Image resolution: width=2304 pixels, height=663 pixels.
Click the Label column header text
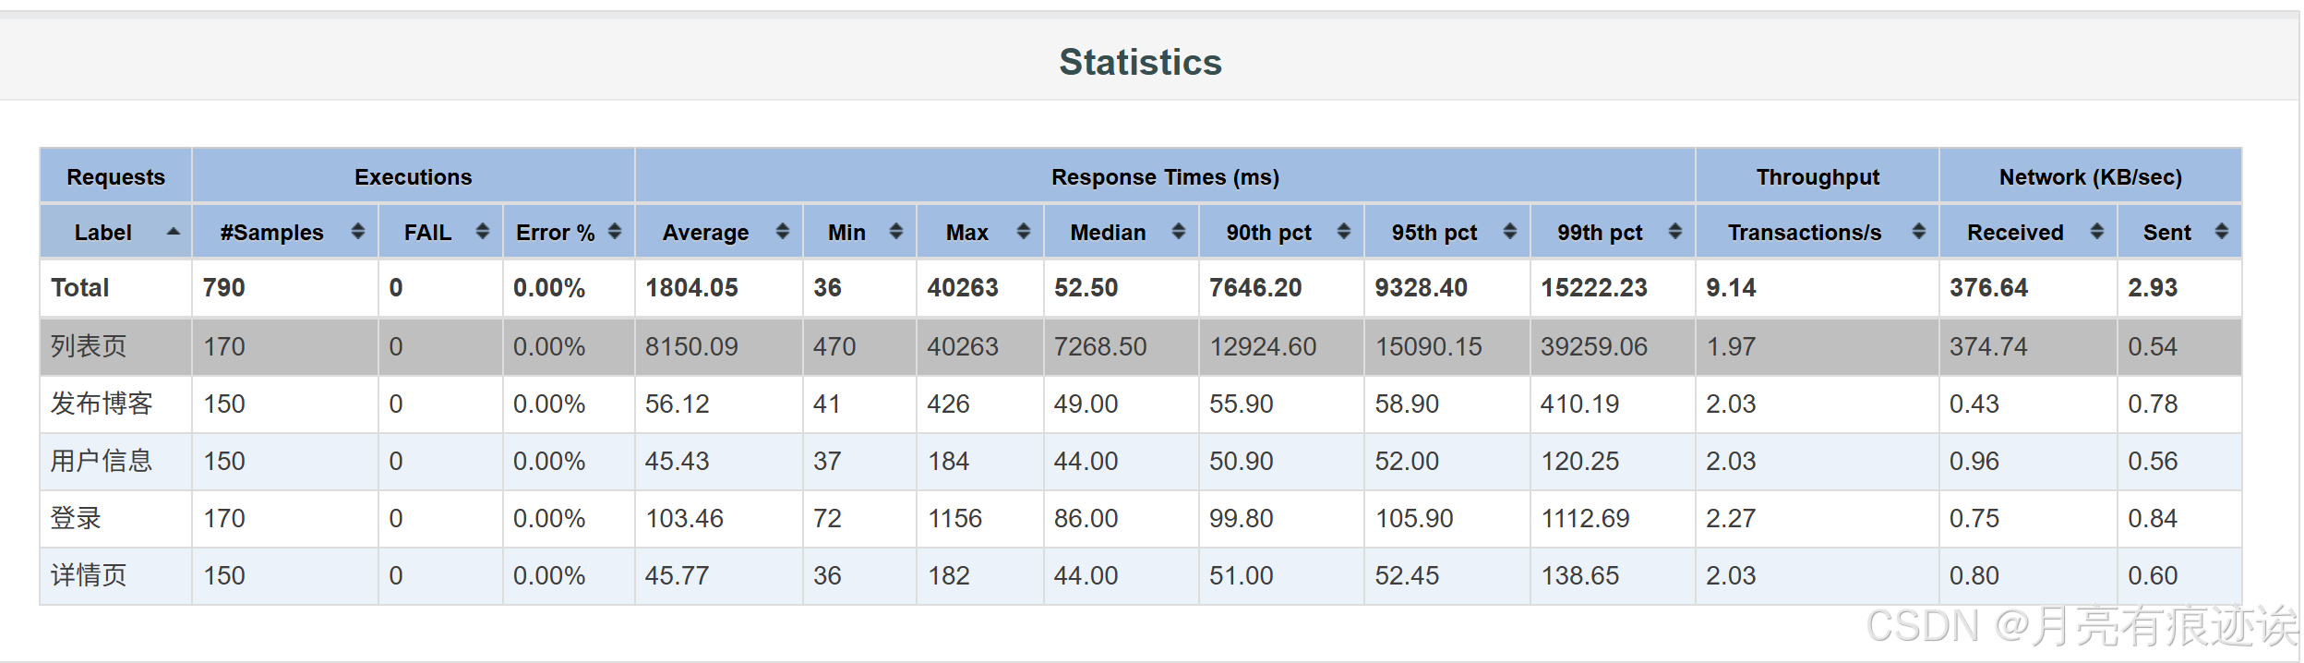tap(103, 233)
